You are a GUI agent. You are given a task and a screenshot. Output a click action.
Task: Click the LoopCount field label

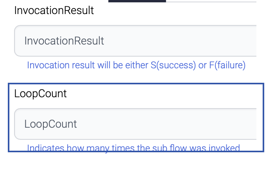pyautogui.click(x=40, y=94)
